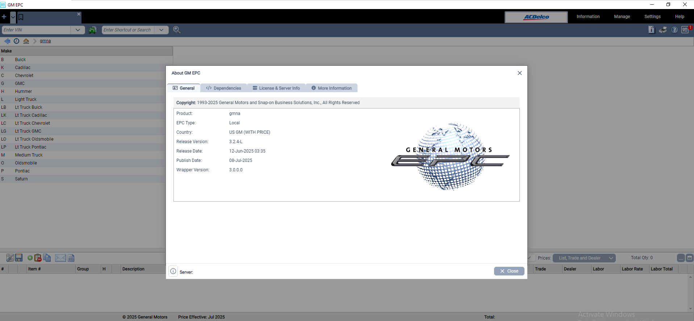Click the Enter VIN input field
694x321 pixels.
coord(36,30)
